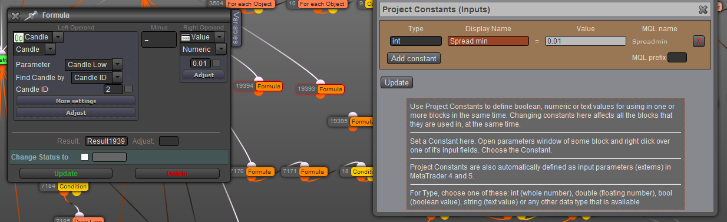The image size is (727, 222).
Task: Click the Spreadmin MQL name text
Action: tap(649, 42)
